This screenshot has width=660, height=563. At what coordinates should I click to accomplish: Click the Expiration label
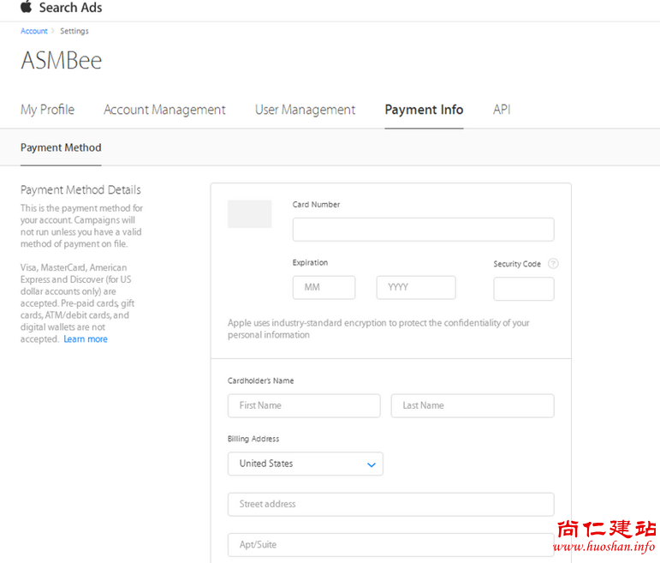click(x=310, y=263)
